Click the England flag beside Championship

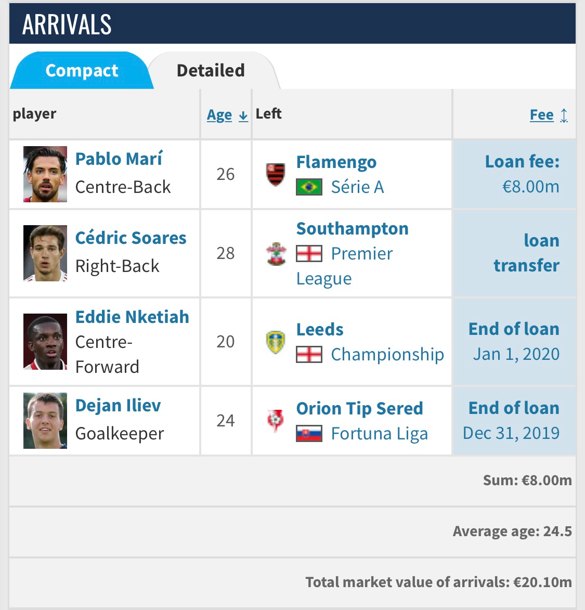[x=309, y=354]
